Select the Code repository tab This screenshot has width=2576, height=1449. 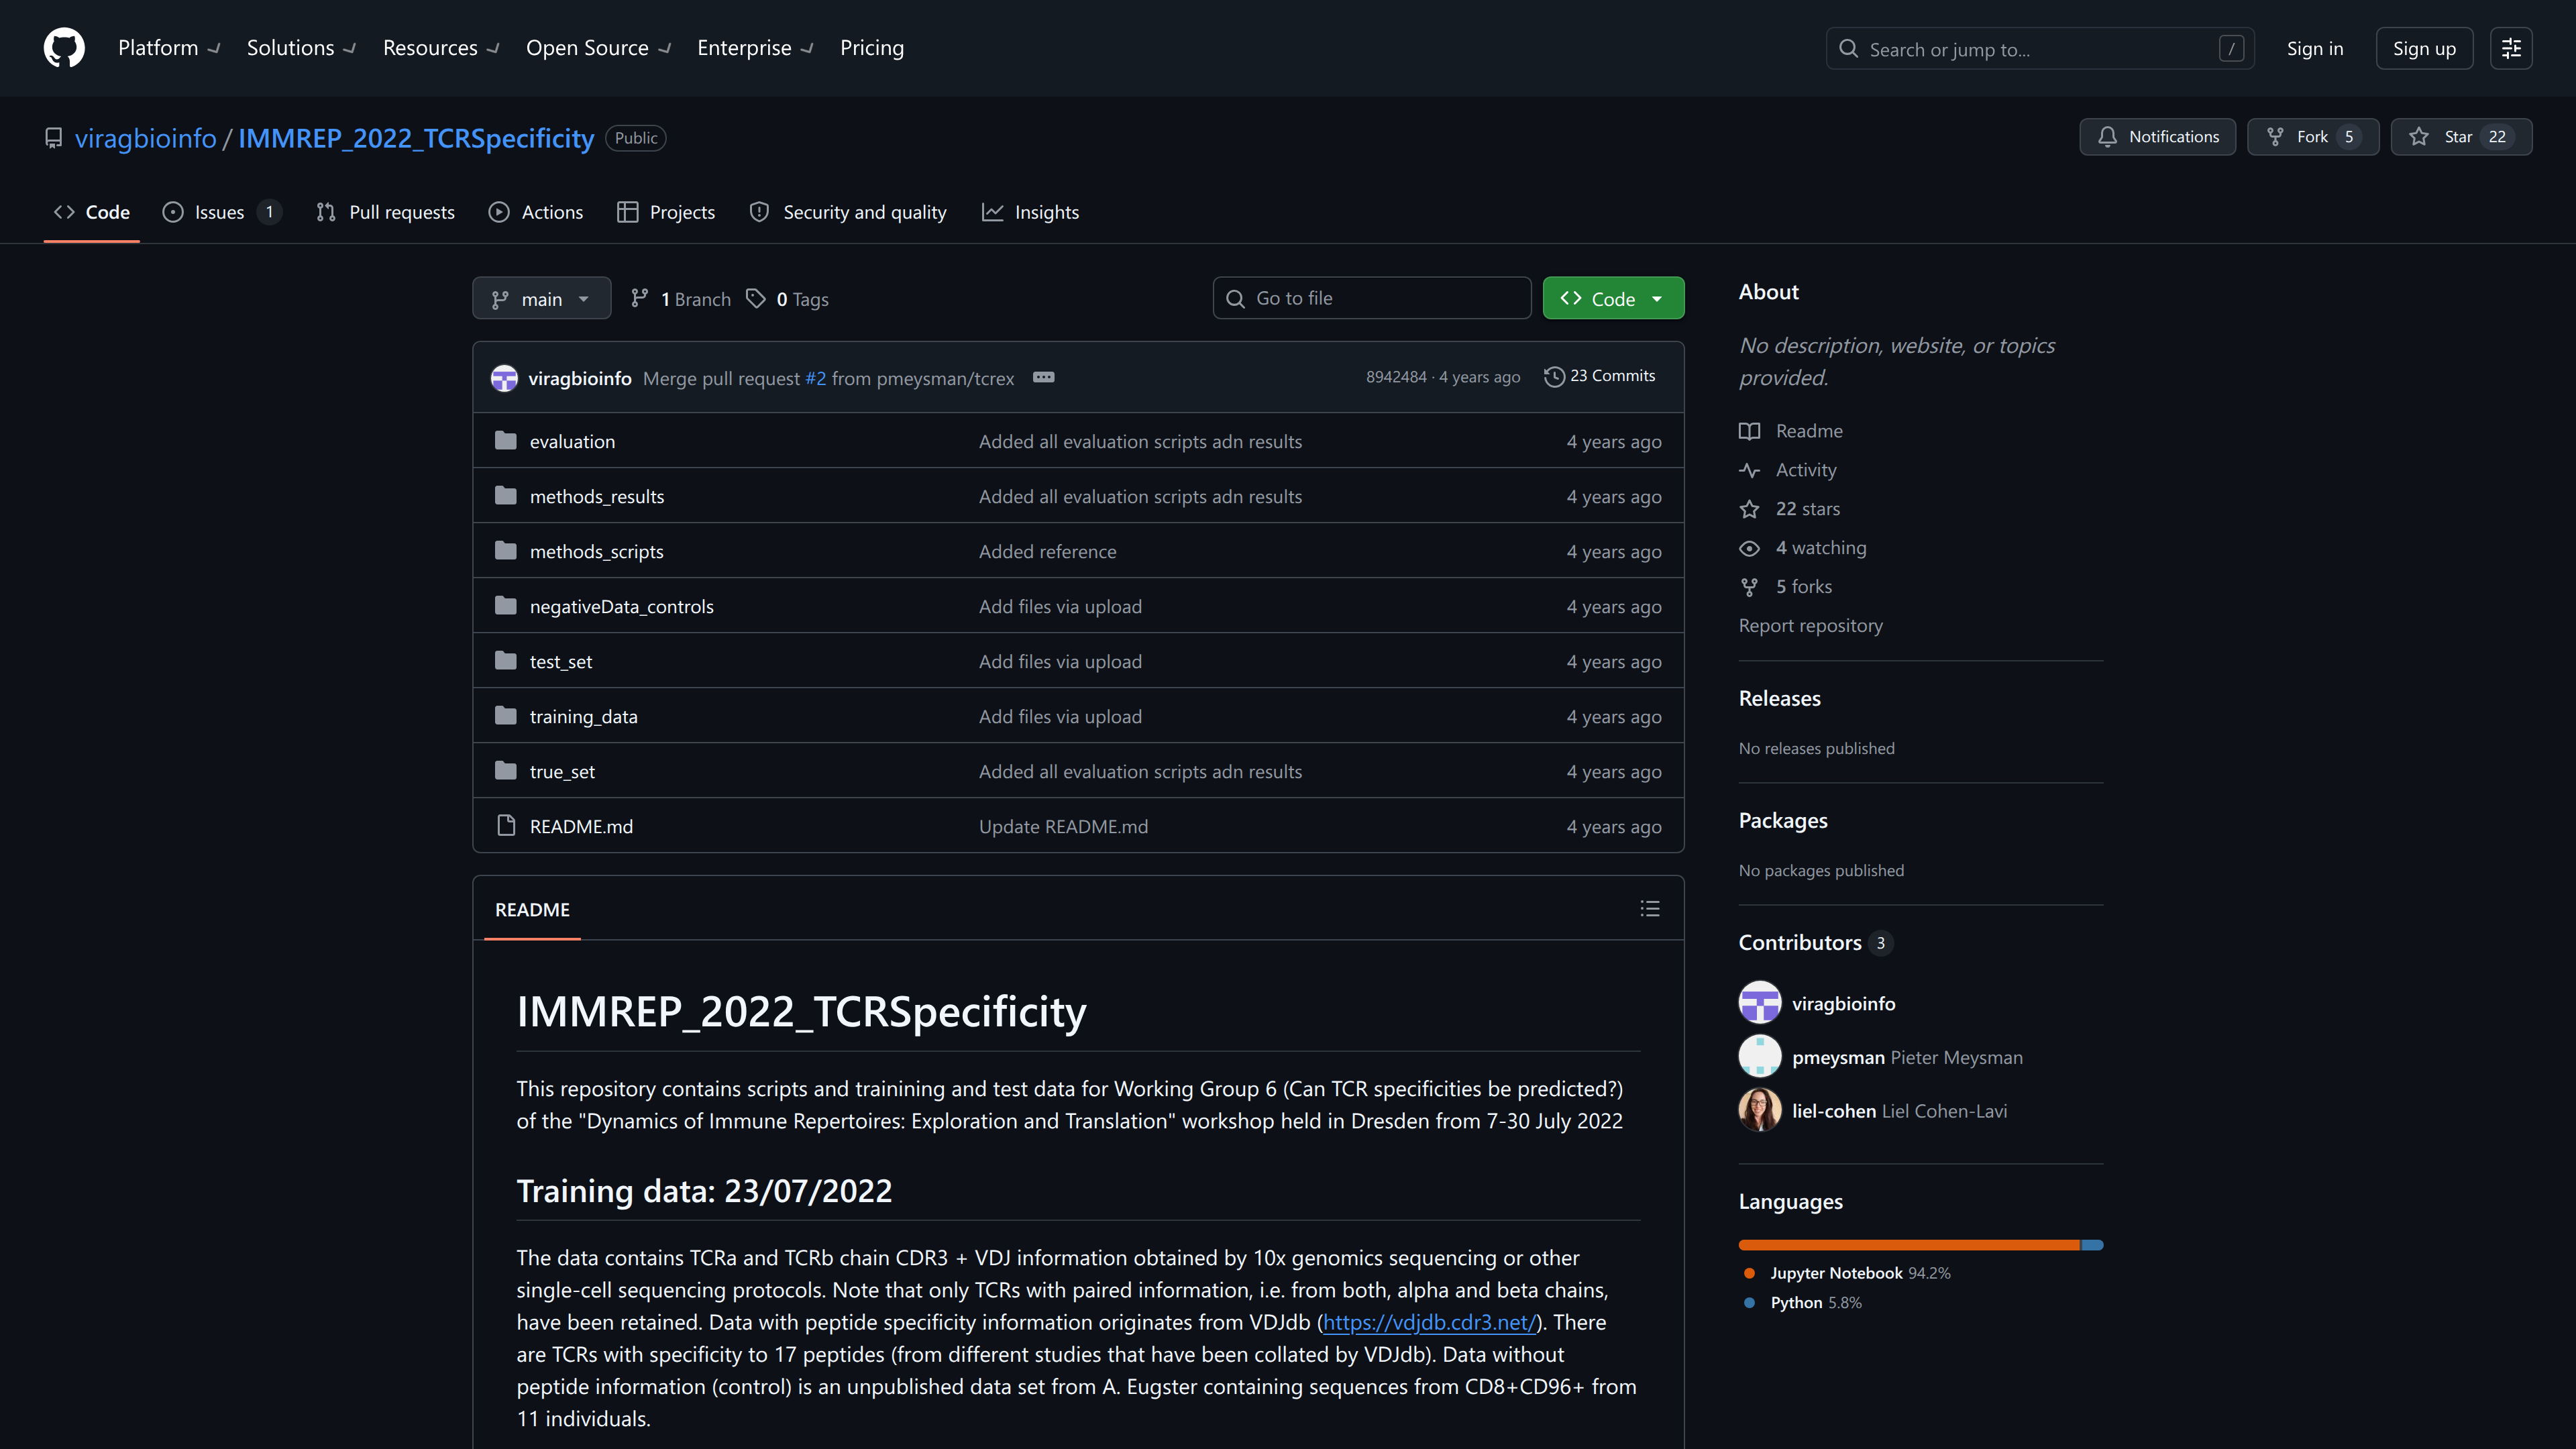[91, 212]
